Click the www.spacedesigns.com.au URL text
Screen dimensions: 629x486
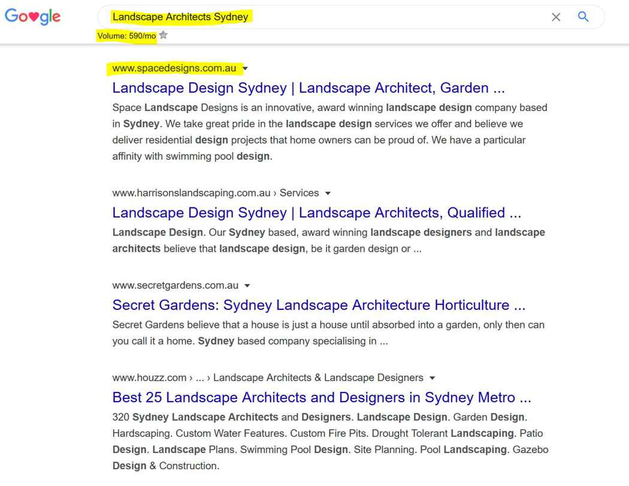point(173,68)
